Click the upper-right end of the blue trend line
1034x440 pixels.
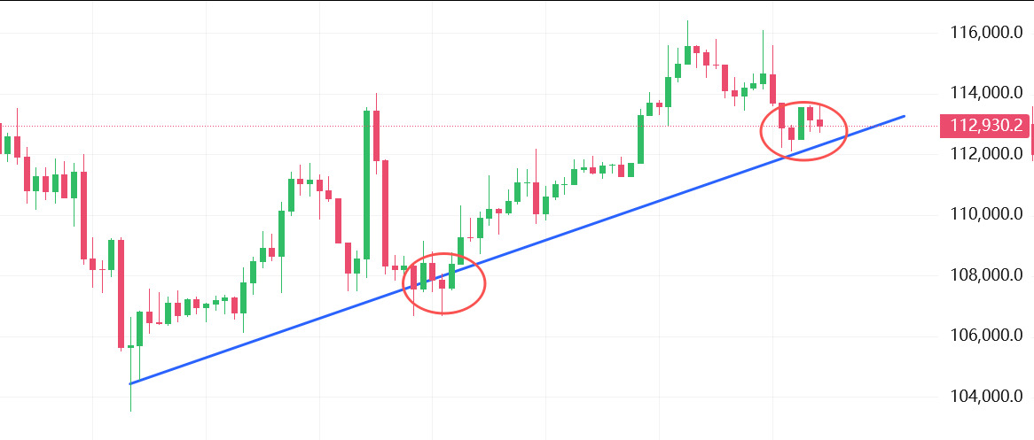[904, 116]
